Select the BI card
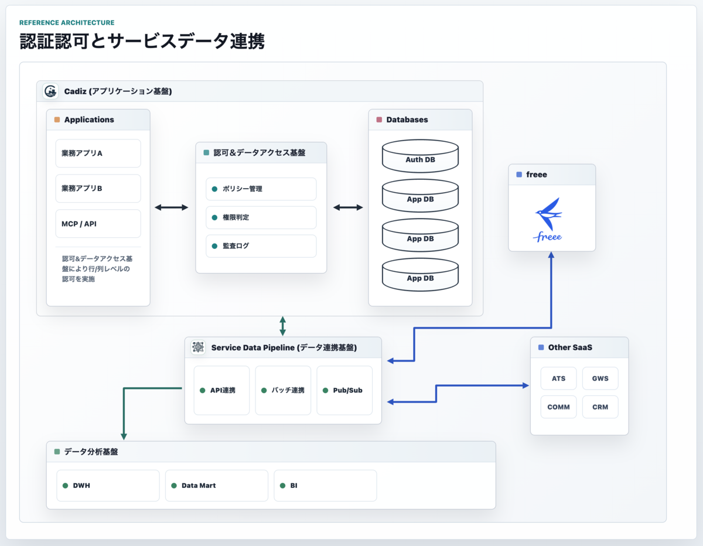 pyautogui.click(x=325, y=486)
